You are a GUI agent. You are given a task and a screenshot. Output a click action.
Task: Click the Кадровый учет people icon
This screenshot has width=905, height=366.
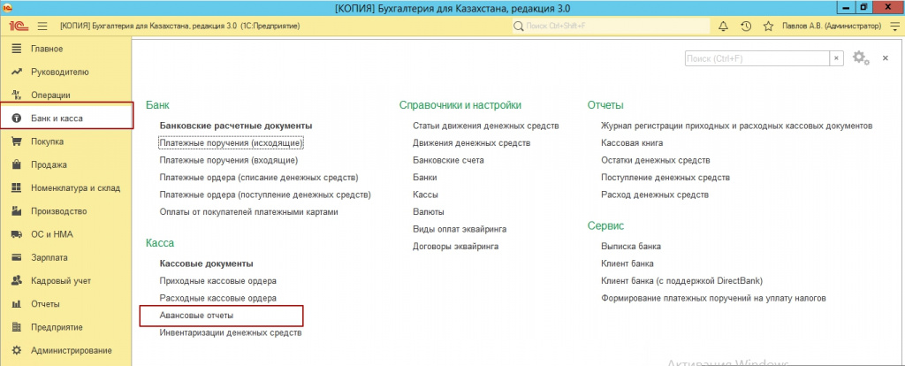(x=17, y=281)
